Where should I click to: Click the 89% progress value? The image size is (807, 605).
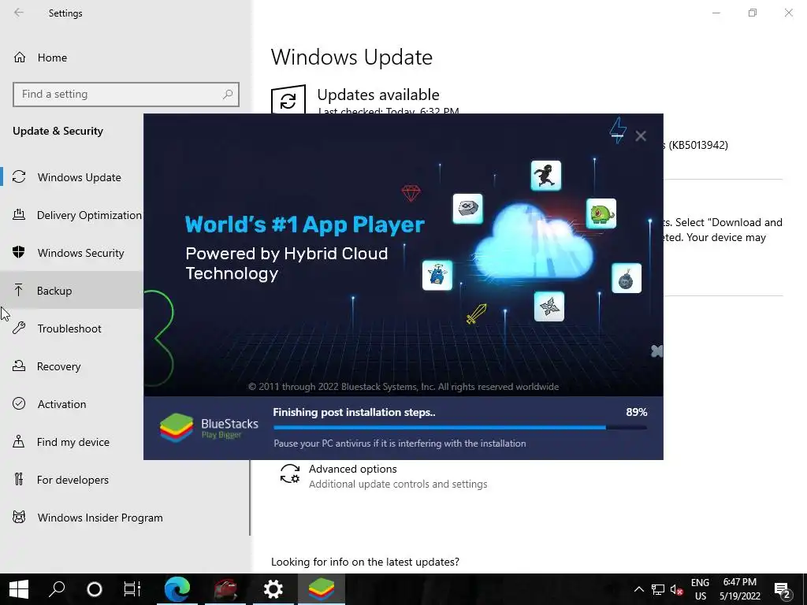(637, 412)
